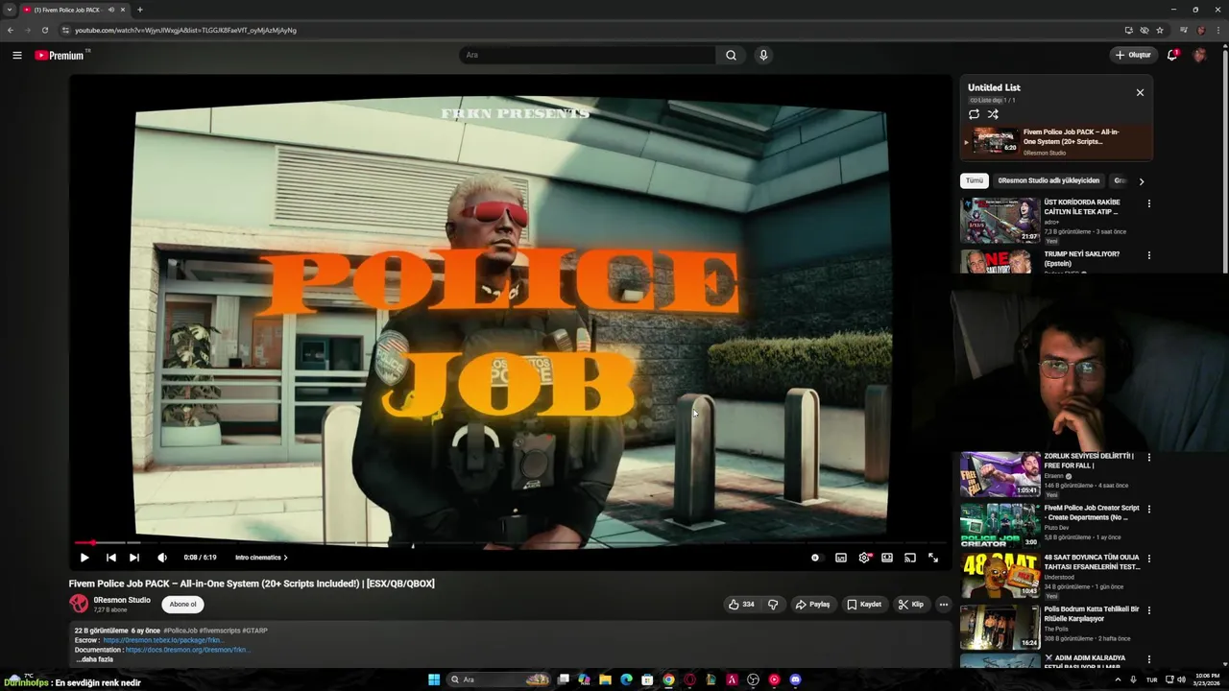Open the Escrow tebex link
The height and width of the screenshot is (691, 1229).
163,640
